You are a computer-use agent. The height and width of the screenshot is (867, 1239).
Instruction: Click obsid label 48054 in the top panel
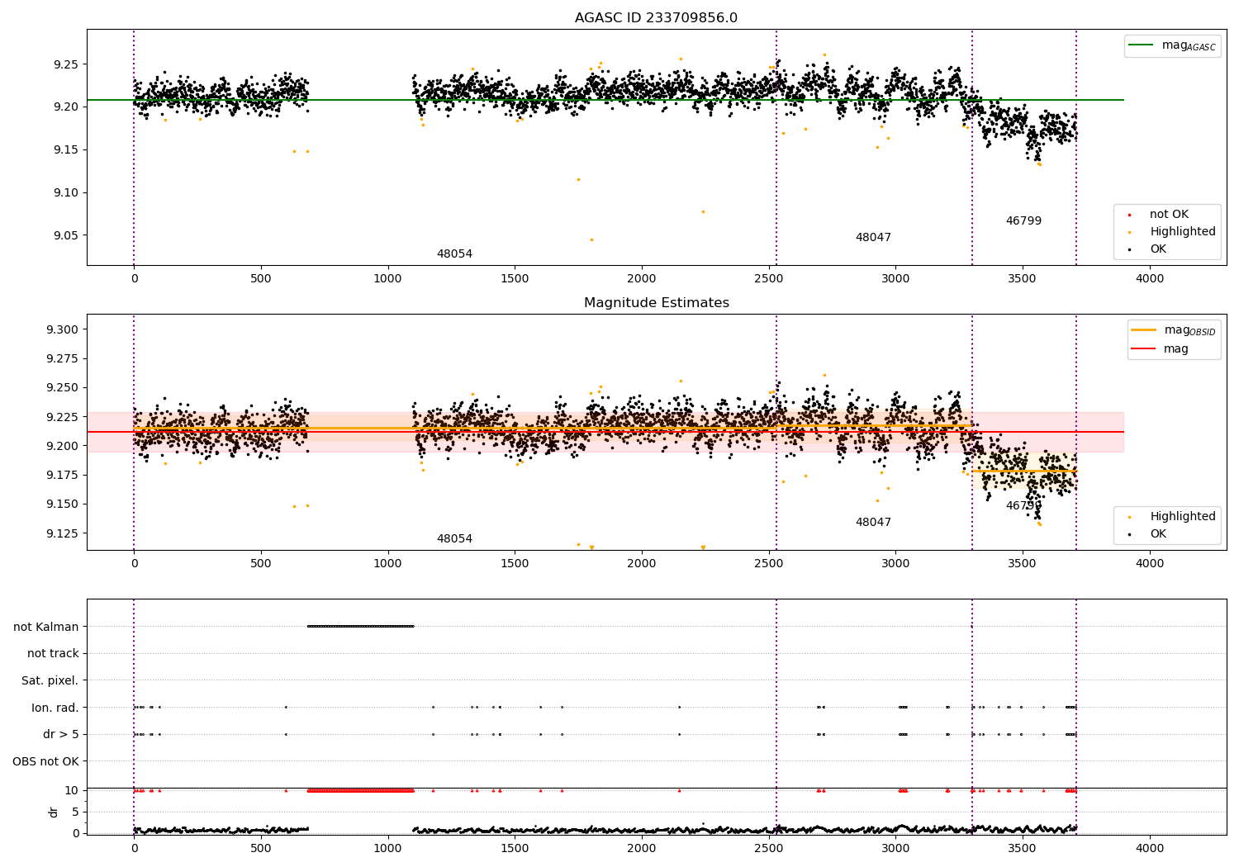click(454, 253)
